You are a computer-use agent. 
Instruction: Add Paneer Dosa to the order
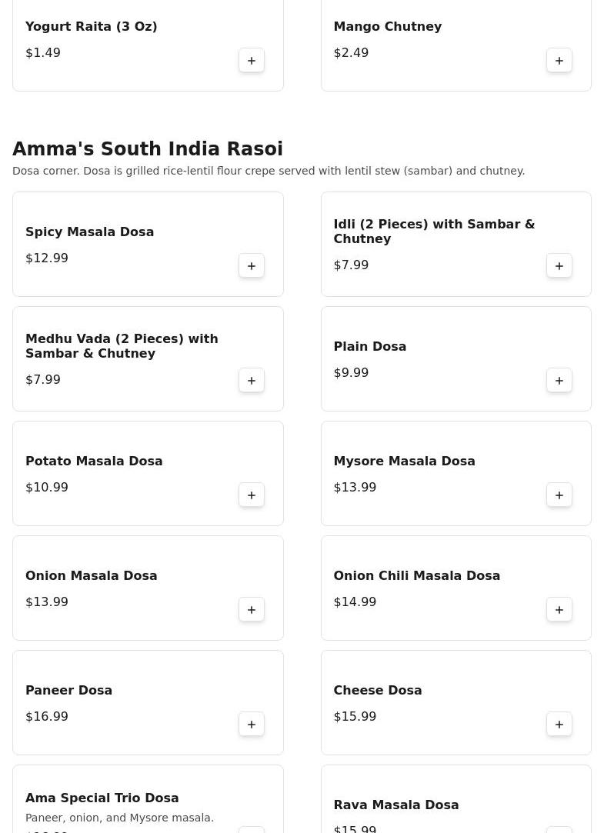252,725
